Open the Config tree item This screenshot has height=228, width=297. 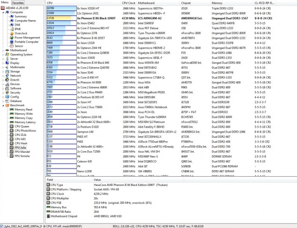click(x=14, y=97)
